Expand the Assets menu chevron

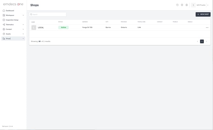point(23,34)
